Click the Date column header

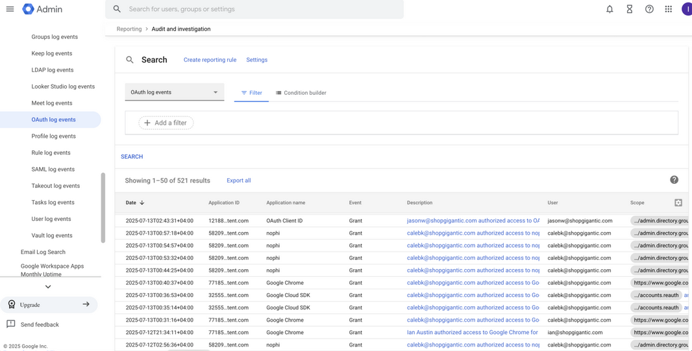point(131,202)
